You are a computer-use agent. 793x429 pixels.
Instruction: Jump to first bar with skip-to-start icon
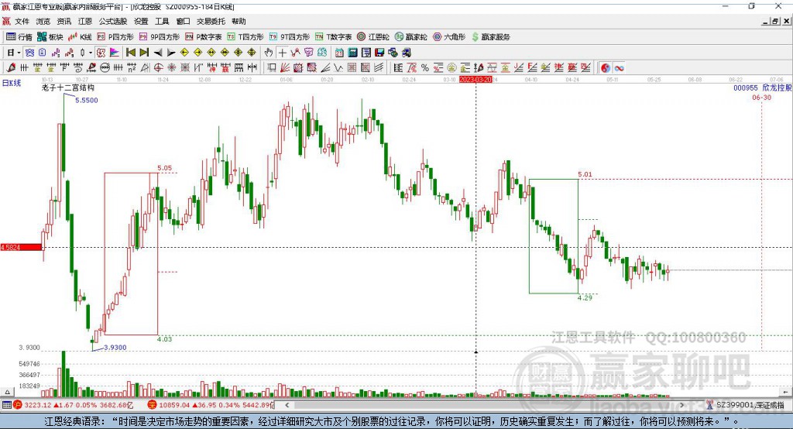pos(131,53)
